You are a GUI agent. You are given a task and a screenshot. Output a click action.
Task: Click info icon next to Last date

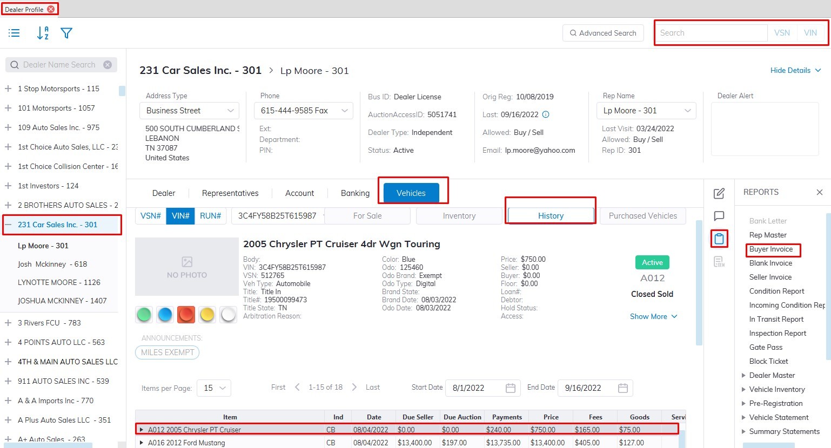pyautogui.click(x=546, y=114)
